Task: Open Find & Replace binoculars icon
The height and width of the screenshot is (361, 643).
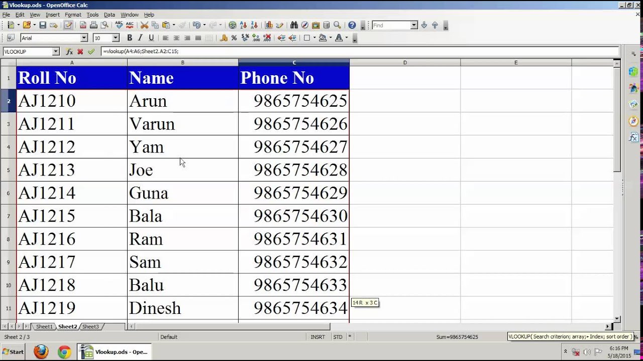Action: 294,25
